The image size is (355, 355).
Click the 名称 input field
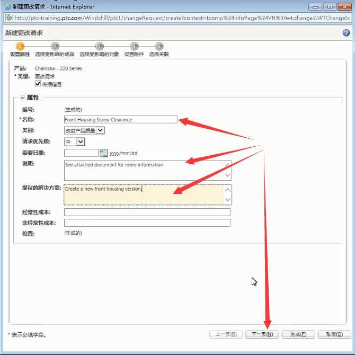[x=121, y=119]
